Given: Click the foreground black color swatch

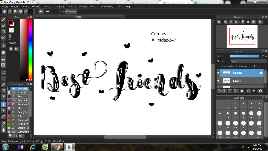Looking at the screenshot, I should [10, 23].
